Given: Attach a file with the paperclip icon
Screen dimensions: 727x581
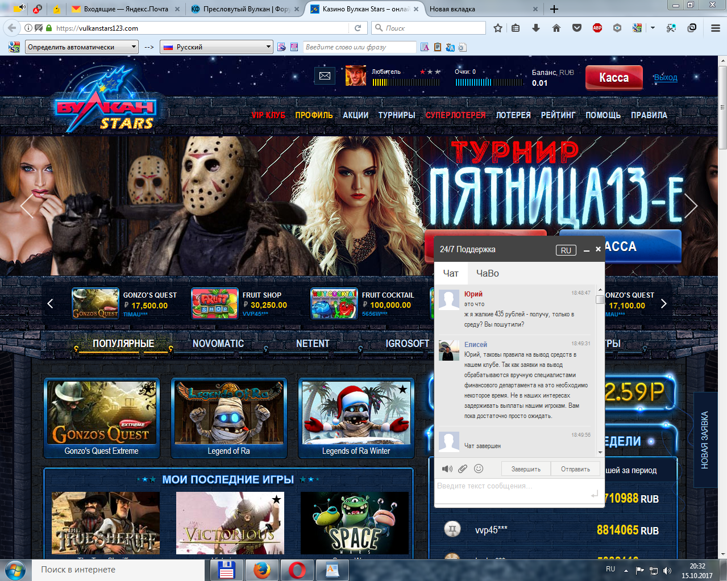Looking at the screenshot, I should 463,469.
